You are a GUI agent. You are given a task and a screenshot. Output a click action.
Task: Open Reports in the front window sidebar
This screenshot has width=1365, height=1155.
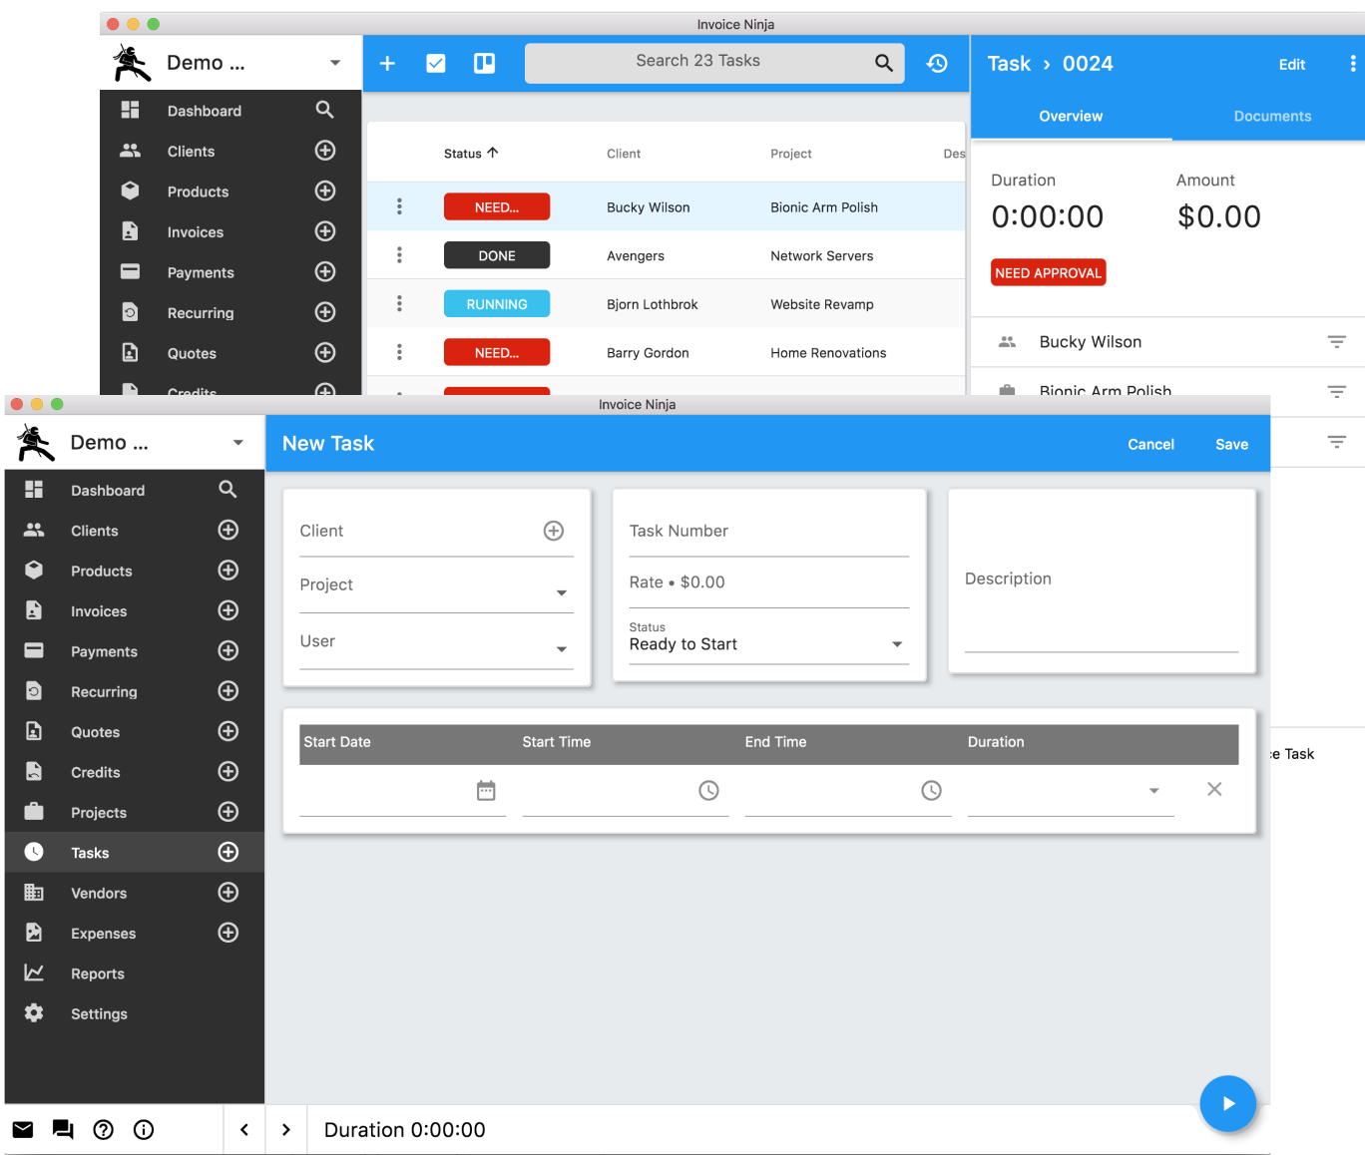coord(97,973)
